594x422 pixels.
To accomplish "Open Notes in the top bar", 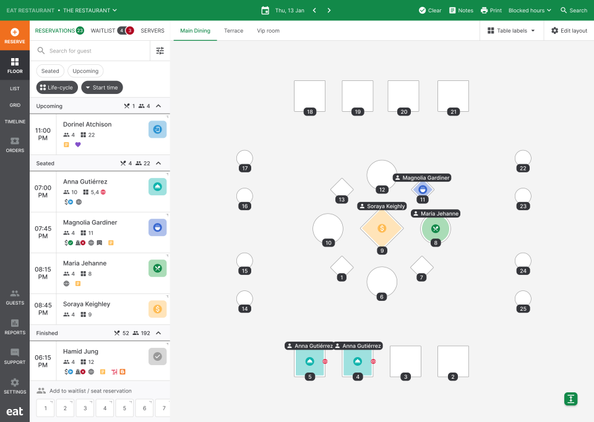I will click(x=461, y=11).
